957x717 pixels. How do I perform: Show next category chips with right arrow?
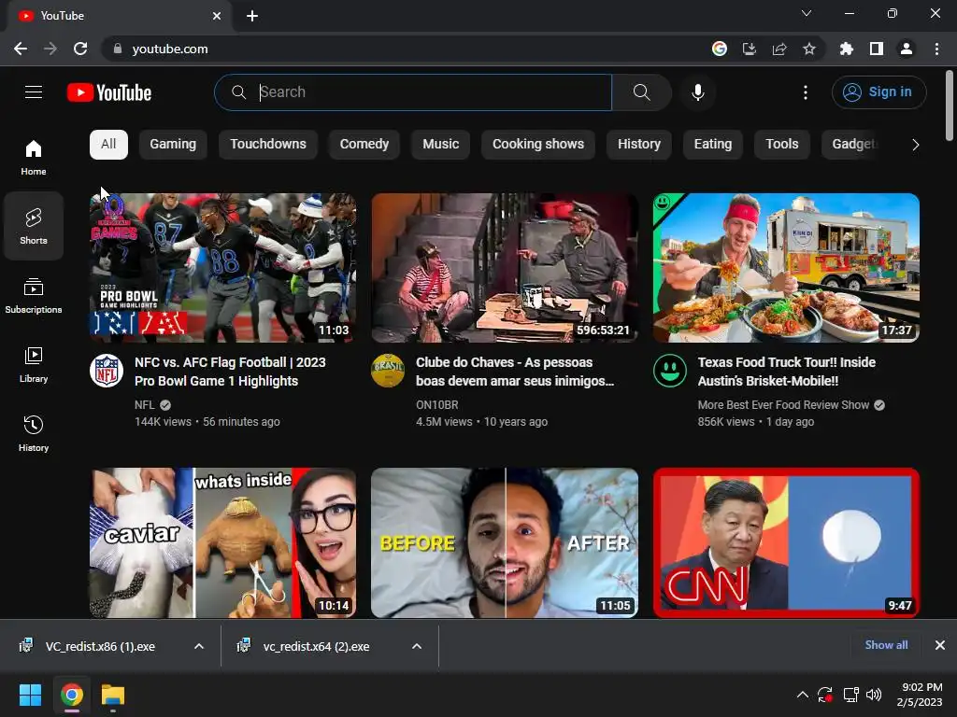[x=916, y=145]
